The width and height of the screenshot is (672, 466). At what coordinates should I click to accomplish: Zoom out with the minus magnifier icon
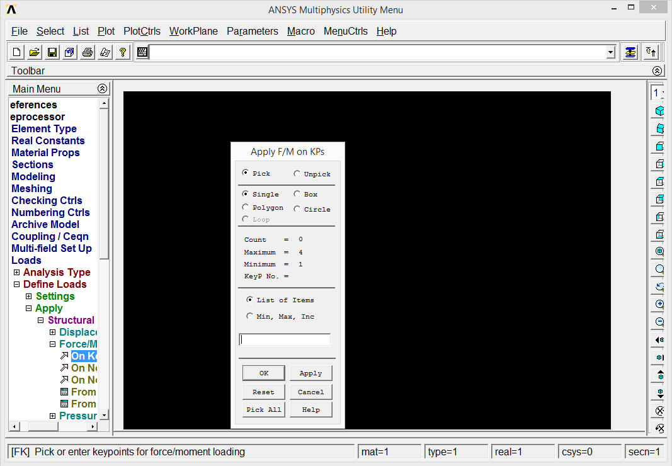point(659,322)
